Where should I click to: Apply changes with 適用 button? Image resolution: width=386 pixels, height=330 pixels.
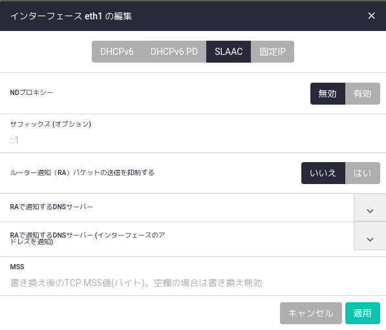362,313
